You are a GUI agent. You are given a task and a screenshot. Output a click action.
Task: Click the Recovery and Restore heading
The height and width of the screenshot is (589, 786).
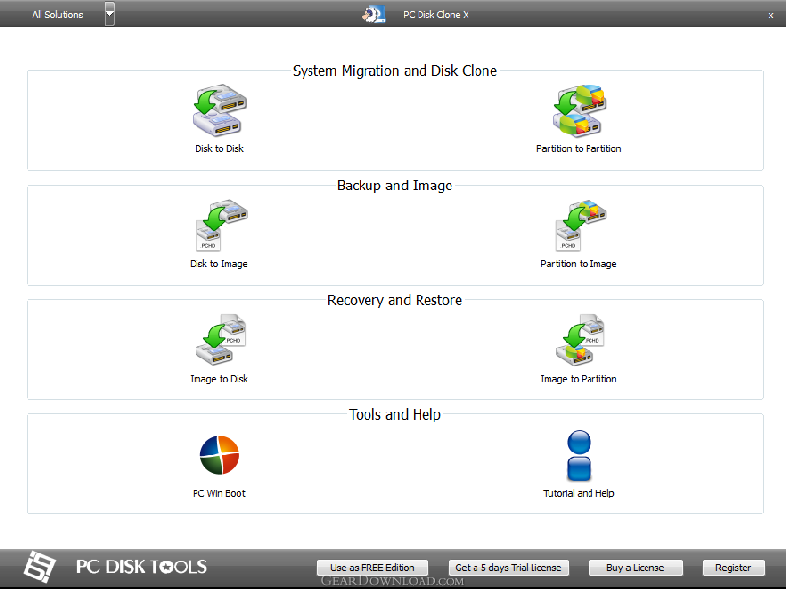point(395,300)
